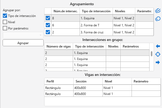This screenshot has height=108, width=162.
Task: Select the first 1. Esquina intersection row
Action: point(88,52)
